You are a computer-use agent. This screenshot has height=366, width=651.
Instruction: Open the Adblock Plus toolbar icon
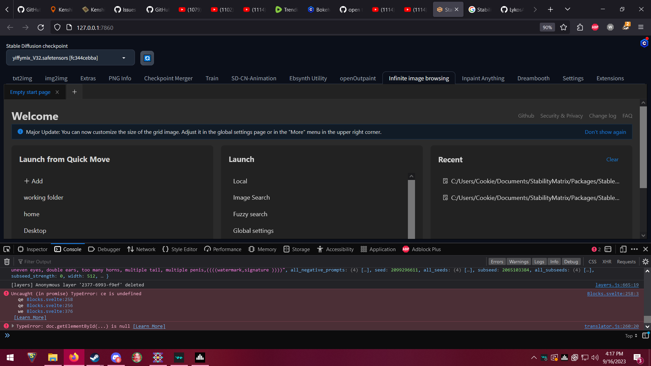(595, 27)
